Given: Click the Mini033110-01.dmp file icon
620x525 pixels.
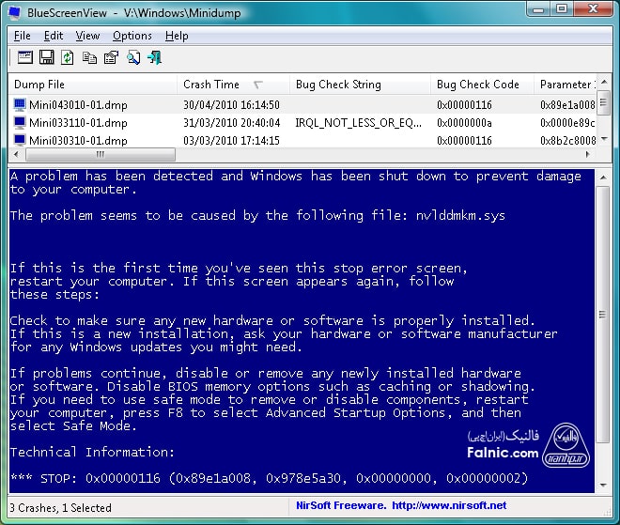Looking at the screenshot, I should 20,123.
